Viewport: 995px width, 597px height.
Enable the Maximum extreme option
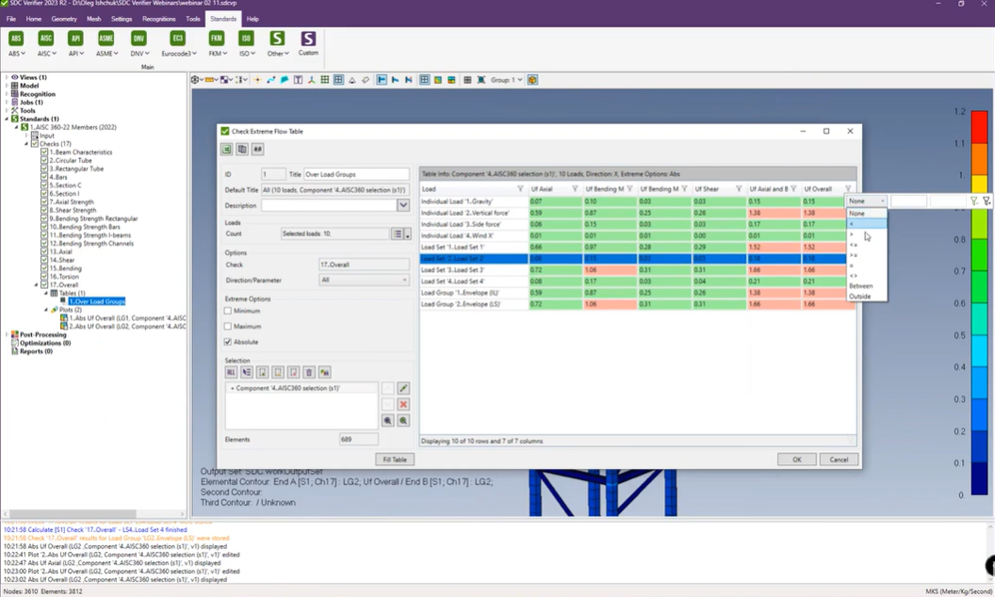(226, 328)
